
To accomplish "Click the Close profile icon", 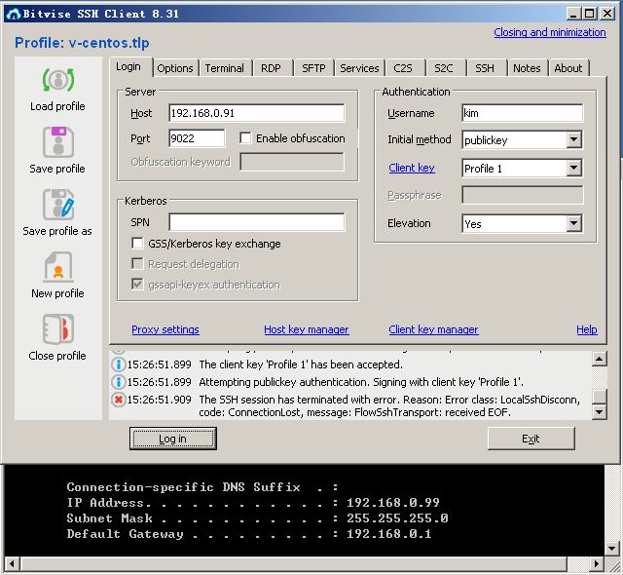I will (x=58, y=329).
